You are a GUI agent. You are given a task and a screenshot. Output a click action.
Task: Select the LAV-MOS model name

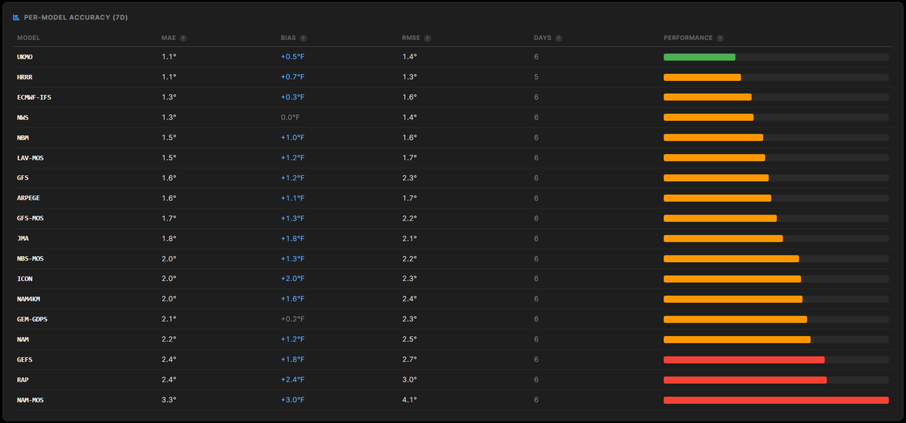pos(31,158)
